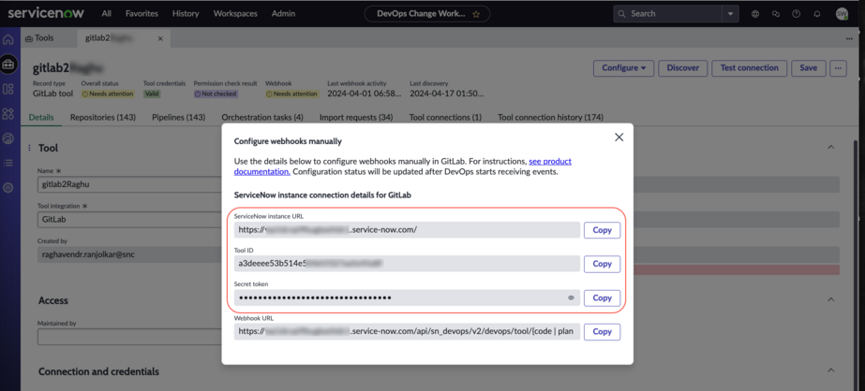Reveal the secret token with eye icon
Image resolution: width=865 pixels, height=391 pixels.
(x=571, y=298)
